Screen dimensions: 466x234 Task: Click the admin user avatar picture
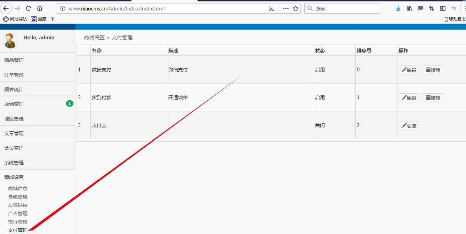click(10, 41)
